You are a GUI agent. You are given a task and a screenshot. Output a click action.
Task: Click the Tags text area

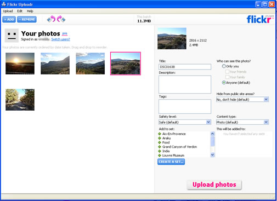[x=185, y=106]
